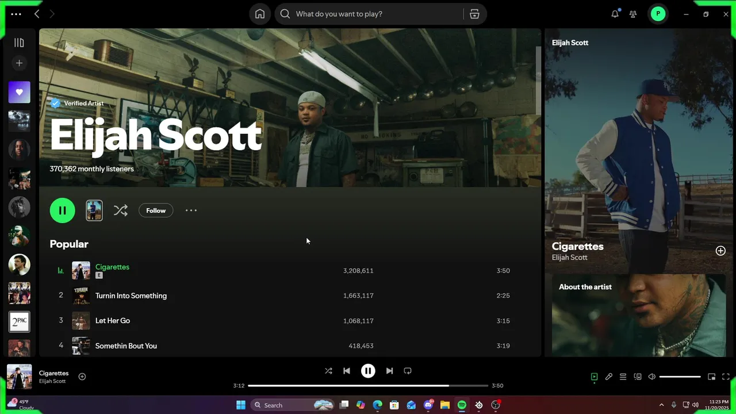Viewport: 736px width, 414px height.
Task: Open the Browse icon inside the search bar
Action: tap(474, 14)
